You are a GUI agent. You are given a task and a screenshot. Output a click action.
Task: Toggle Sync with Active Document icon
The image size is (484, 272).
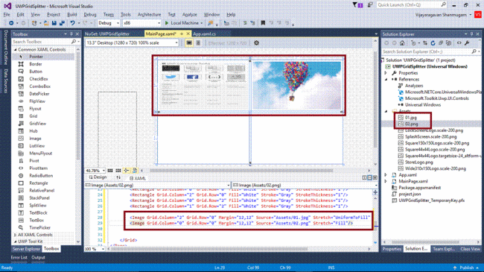pos(425,43)
